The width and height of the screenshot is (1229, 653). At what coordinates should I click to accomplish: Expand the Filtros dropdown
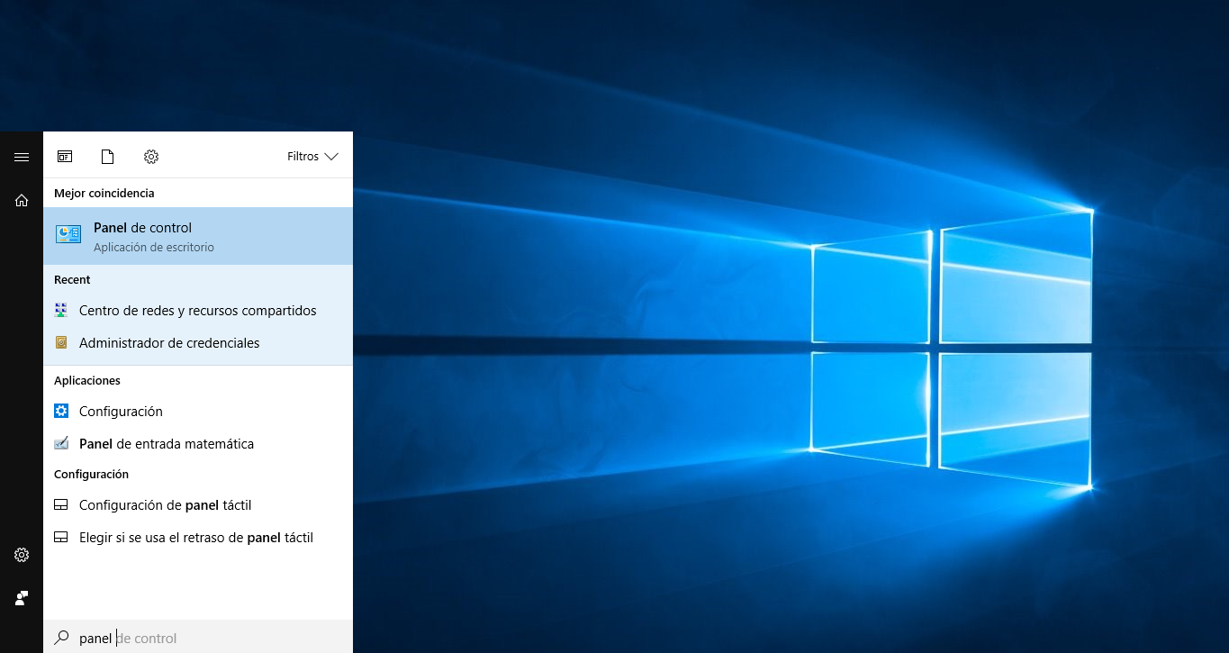312,157
